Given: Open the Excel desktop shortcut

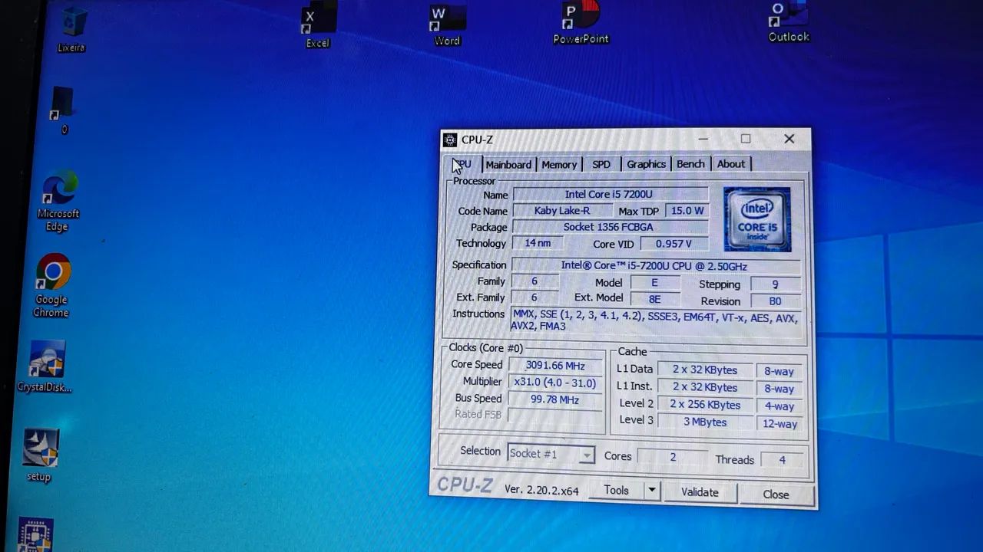Looking at the screenshot, I should (318, 26).
